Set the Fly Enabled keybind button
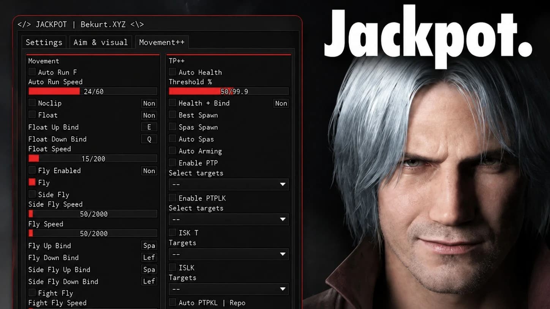The width and height of the screenshot is (550, 309). pos(149,171)
